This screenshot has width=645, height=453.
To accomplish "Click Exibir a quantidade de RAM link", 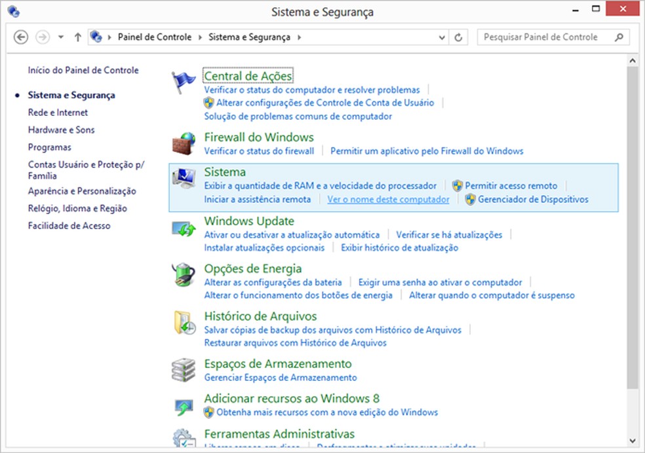I will click(x=320, y=186).
